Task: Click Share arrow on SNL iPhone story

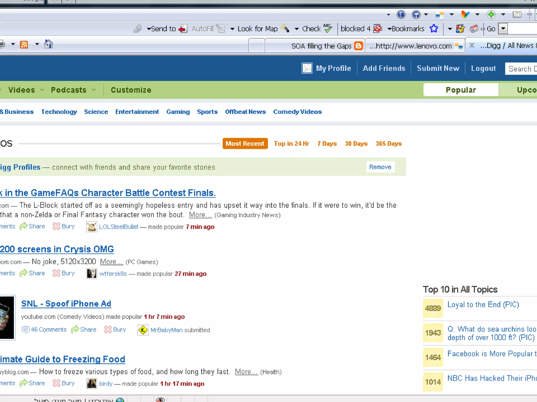Action: point(75,330)
